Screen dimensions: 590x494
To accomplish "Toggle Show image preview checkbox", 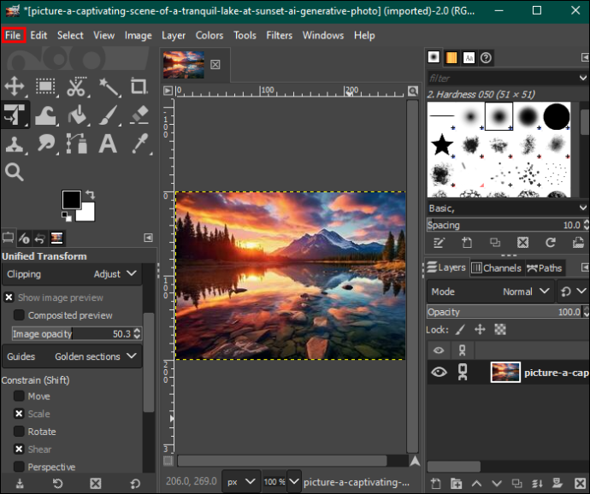I will click(x=9, y=297).
